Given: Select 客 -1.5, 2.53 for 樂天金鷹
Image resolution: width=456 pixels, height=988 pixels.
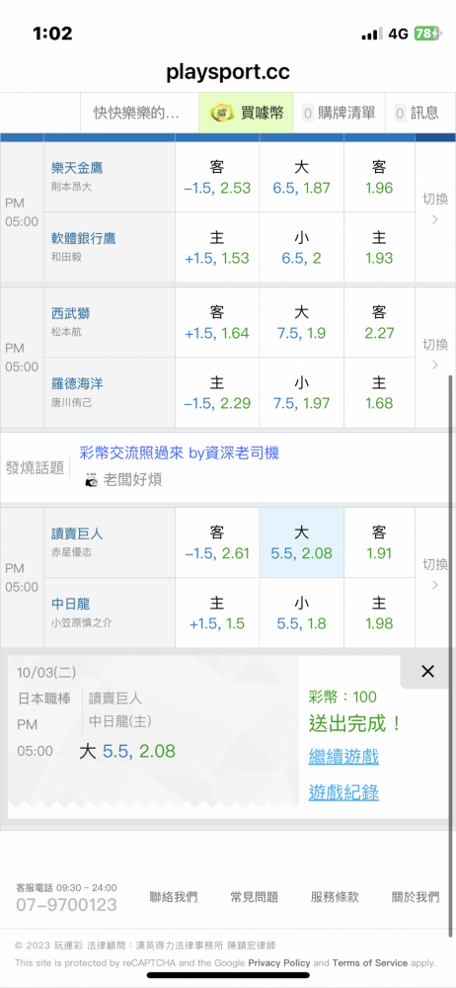Looking at the screenshot, I should coord(217,177).
